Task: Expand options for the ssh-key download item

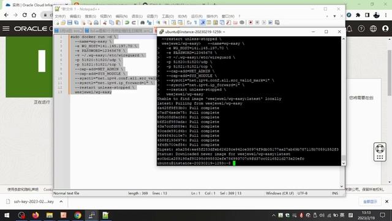Action: coord(61,201)
